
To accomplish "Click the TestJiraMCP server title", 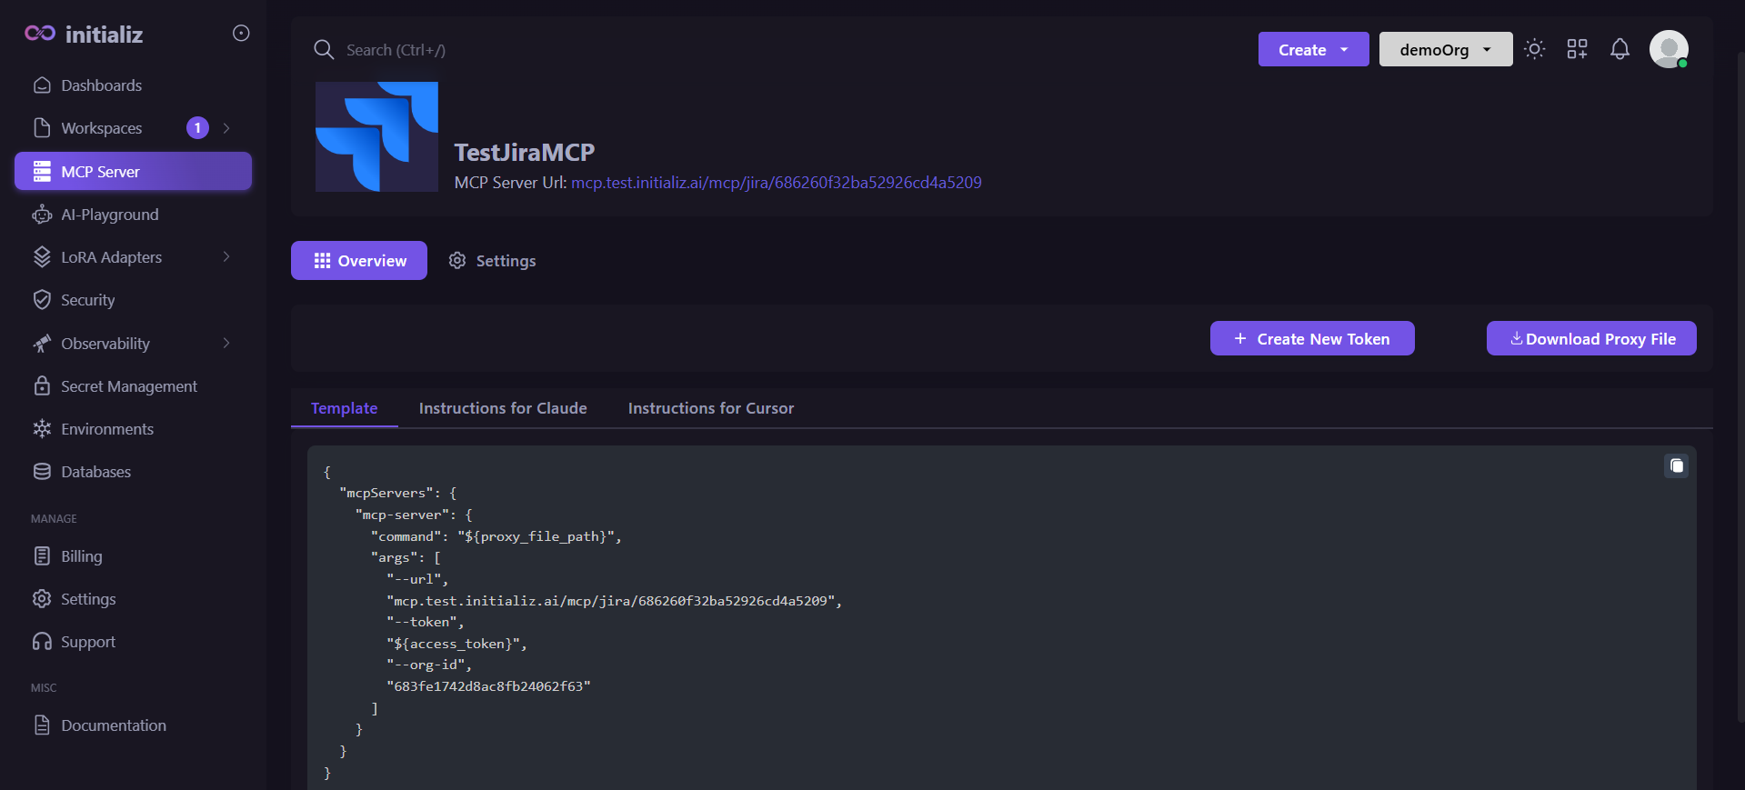I will (x=525, y=152).
